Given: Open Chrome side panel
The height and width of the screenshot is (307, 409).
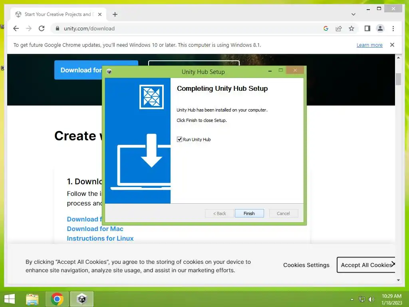Looking at the screenshot, I should [x=367, y=28].
